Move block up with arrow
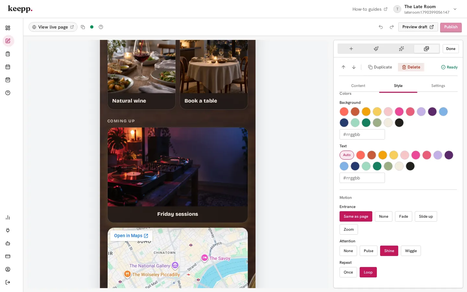This screenshot has width=467, height=292. [x=343, y=67]
